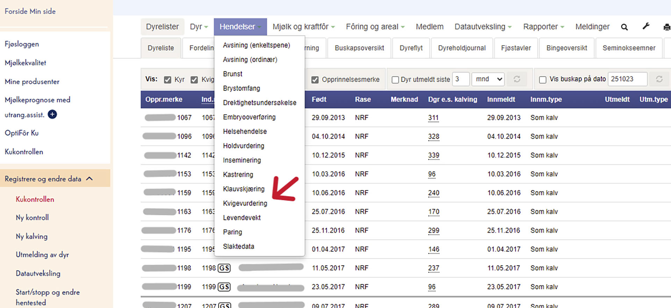This screenshot has width=671, height=308.
Task: Open the Rapporter dropdown menu
Action: click(543, 27)
